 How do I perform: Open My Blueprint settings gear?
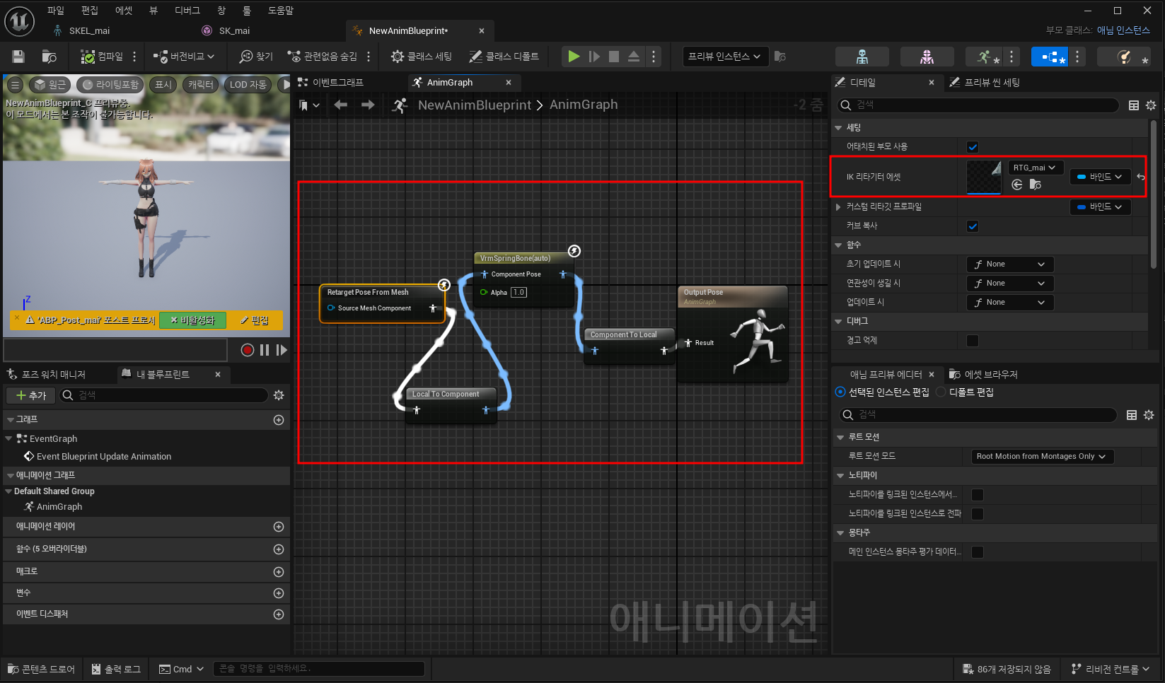point(279,395)
